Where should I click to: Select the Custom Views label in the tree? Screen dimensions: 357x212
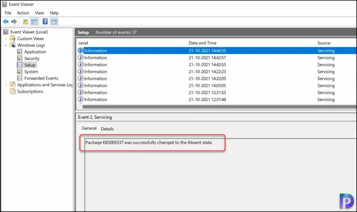tap(31, 38)
